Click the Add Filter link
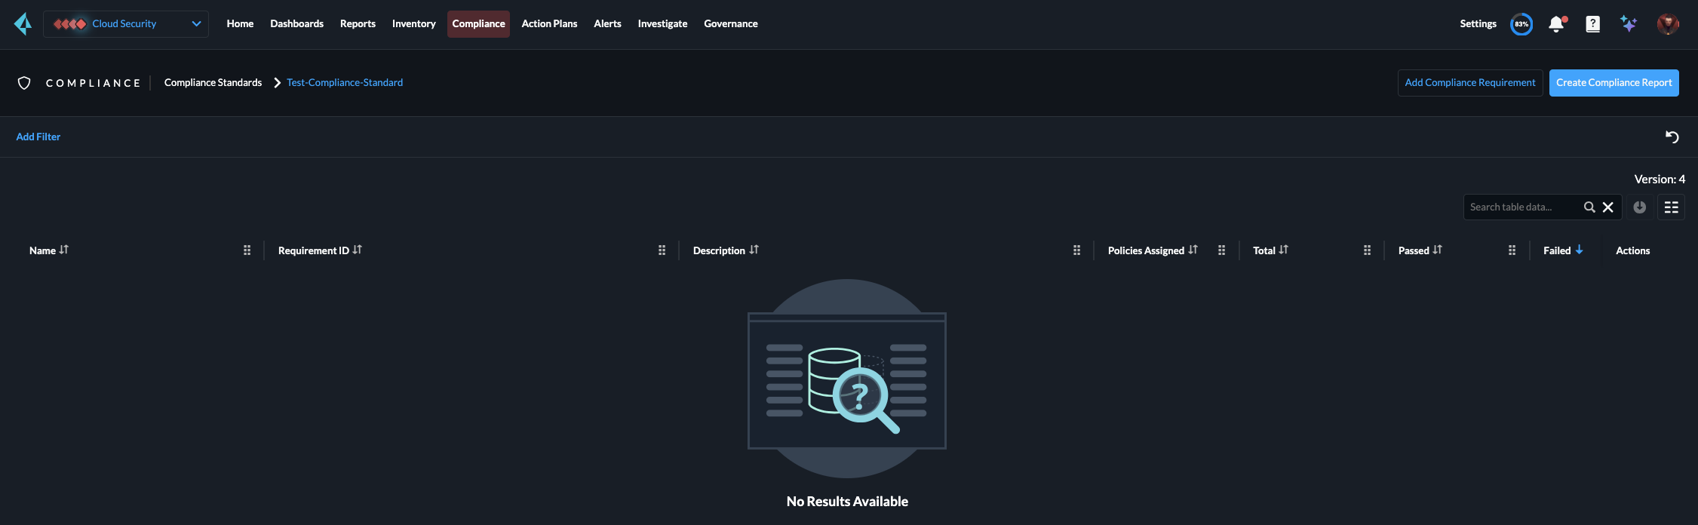 [x=38, y=137]
